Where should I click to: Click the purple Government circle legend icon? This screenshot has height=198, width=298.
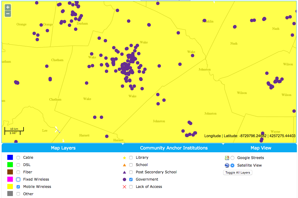(x=124, y=179)
